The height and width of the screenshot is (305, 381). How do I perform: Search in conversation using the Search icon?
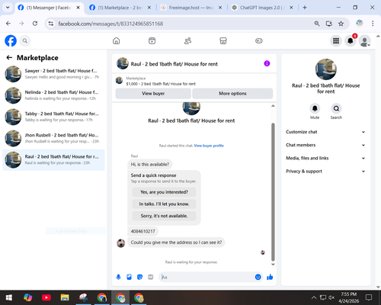coord(336,108)
